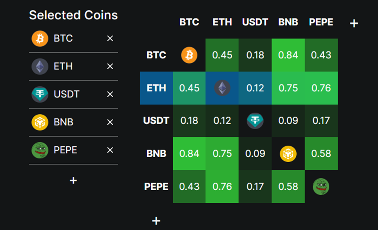Click the BTC–BNB 0.84 correlation cell in the BTC row
Image resolution: width=378 pixels, height=230 pixels.
(x=288, y=55)
